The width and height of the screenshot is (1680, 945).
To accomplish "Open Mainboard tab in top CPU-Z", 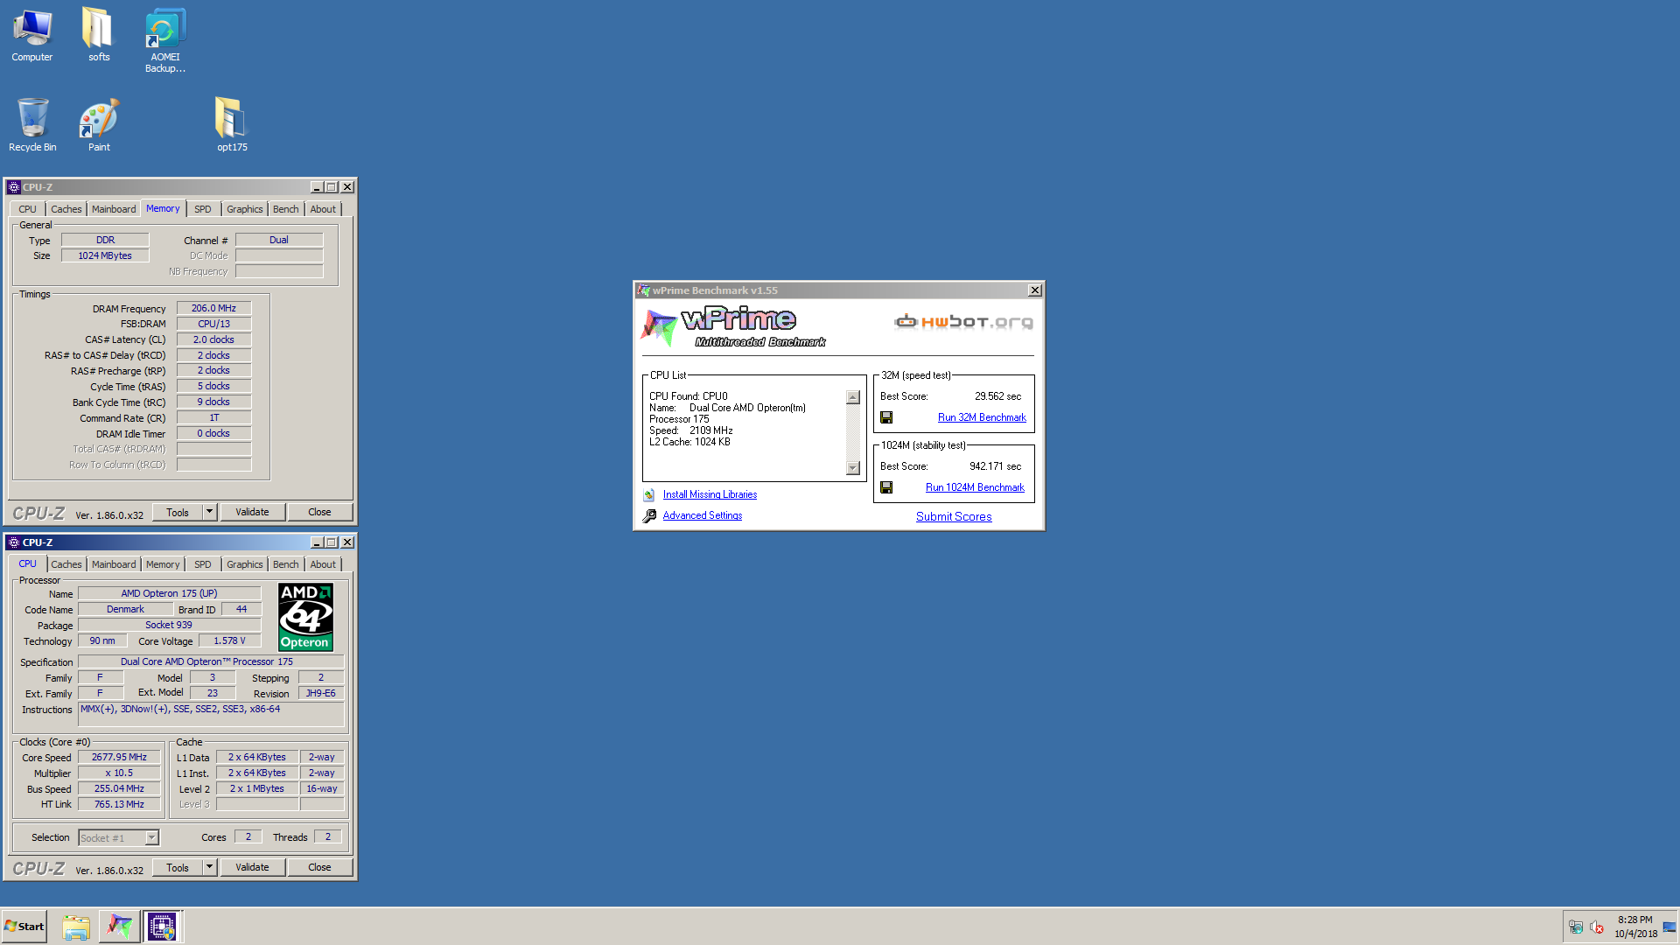I will [x=114, y=209].
